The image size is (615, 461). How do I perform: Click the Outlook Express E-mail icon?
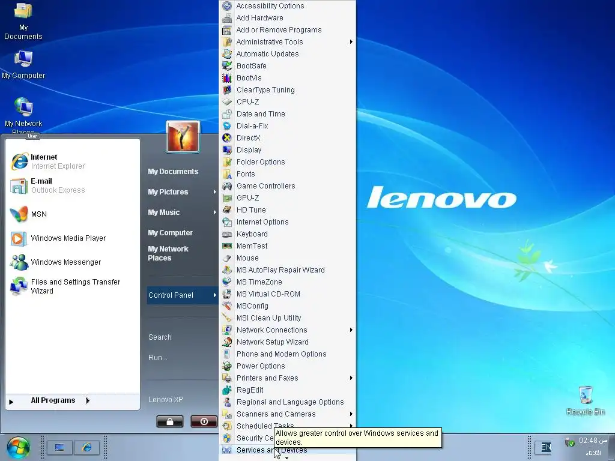(19, 186)
